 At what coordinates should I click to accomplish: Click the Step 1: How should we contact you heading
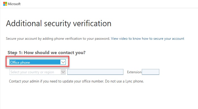(47, 52)
